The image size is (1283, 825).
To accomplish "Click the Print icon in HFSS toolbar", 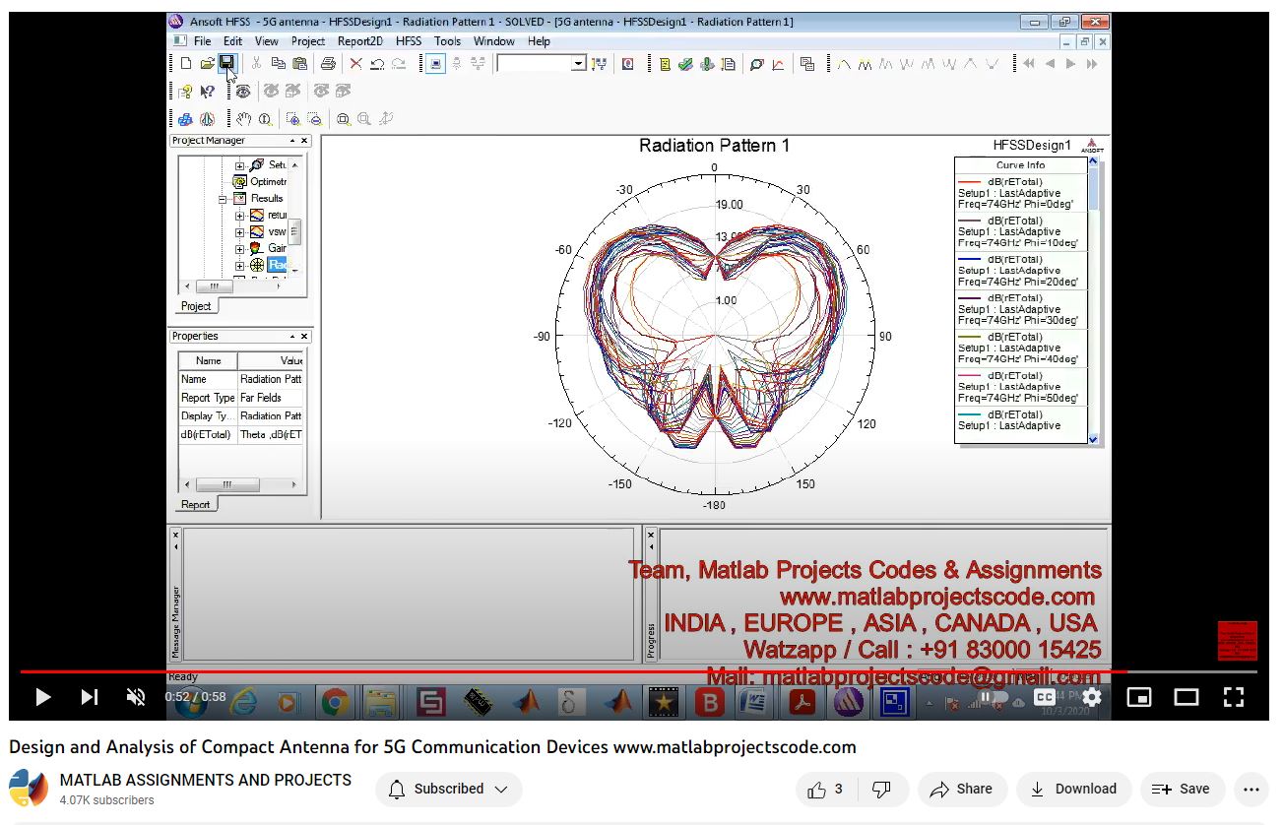I will click(x=328, y=63).
